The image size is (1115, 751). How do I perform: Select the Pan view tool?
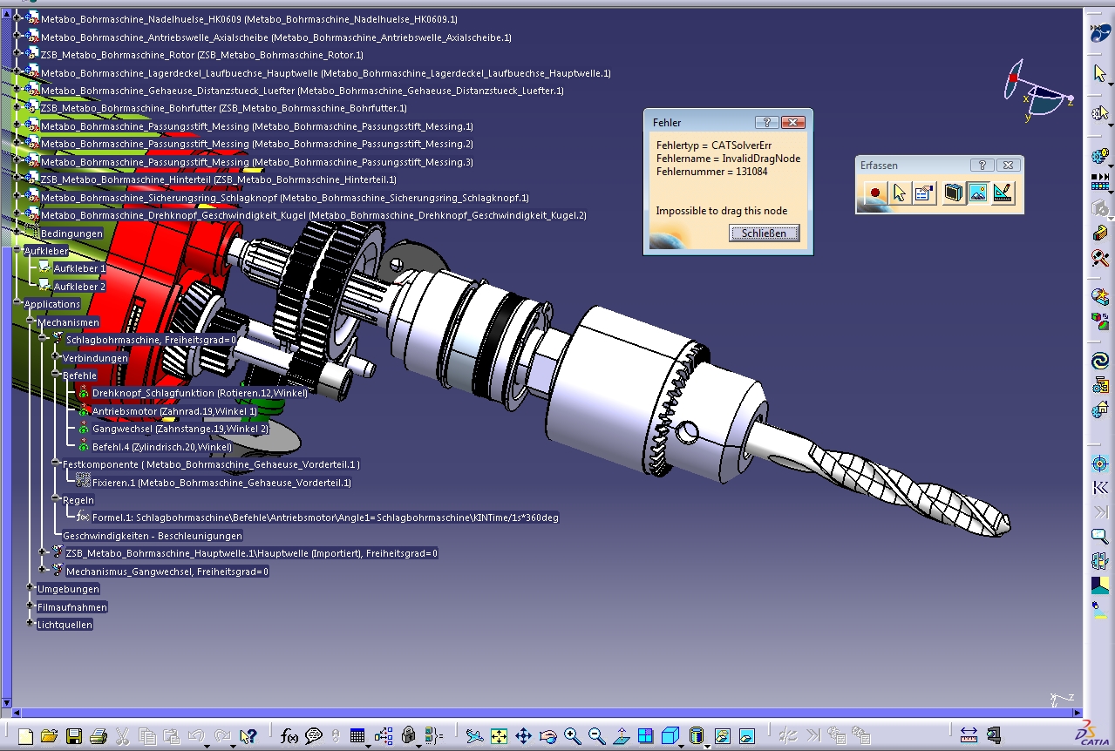tap(523, 736)
